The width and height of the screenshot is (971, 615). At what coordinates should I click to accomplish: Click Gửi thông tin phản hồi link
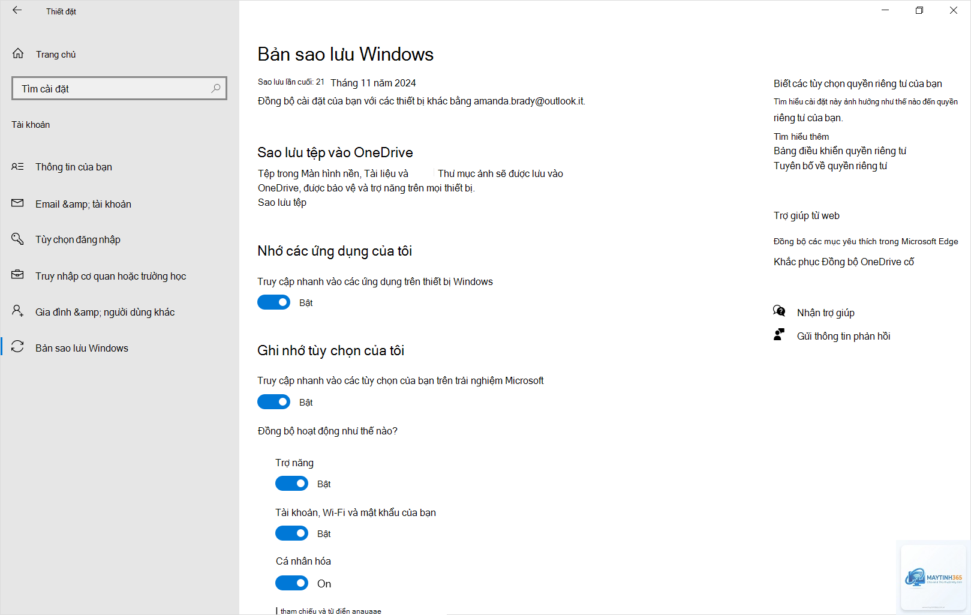click(x=843, y=336)
